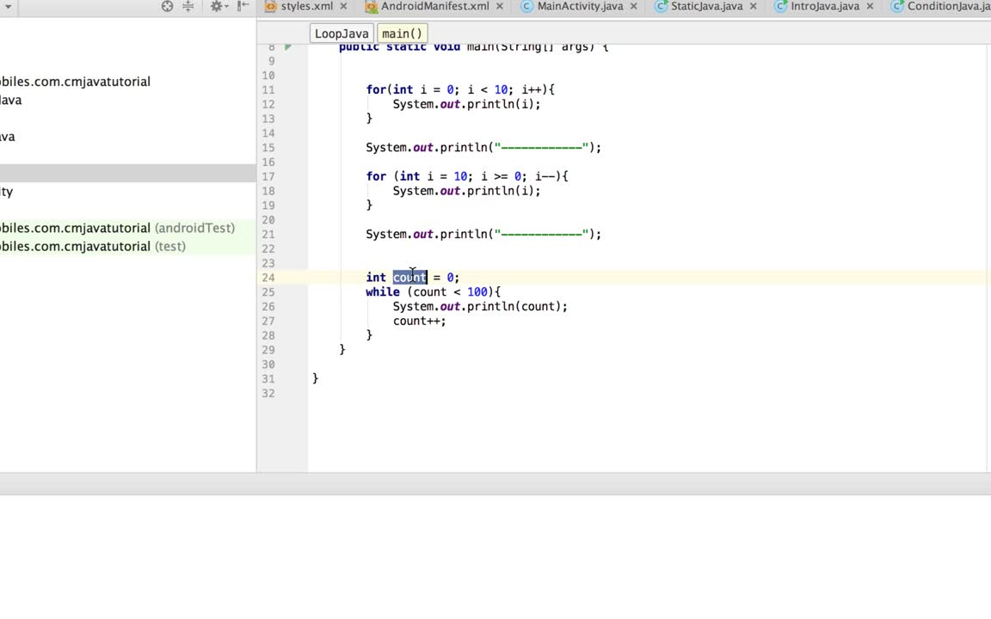Screen dimensions: 991x619
Task: Click the MainActivity.java class icon
Action: (x=526, y=6)
